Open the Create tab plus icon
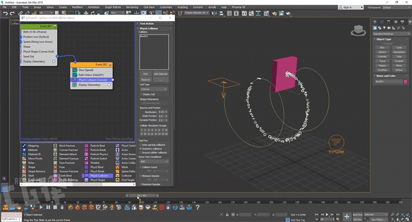Viewport: 412px width, 222px height. (x=375, y=22)
